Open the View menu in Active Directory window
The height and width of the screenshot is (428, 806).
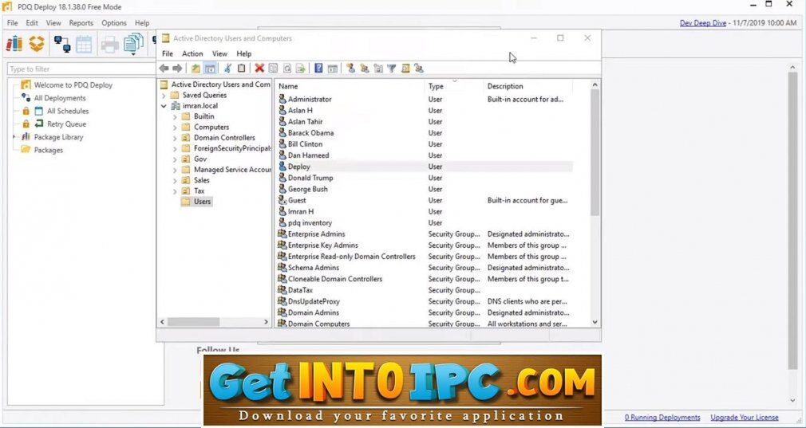point(219,53)
